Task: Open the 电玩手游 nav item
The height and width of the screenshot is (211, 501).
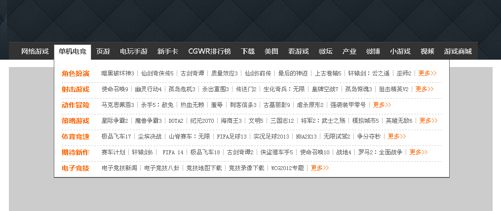Action: tap(134, 51)
